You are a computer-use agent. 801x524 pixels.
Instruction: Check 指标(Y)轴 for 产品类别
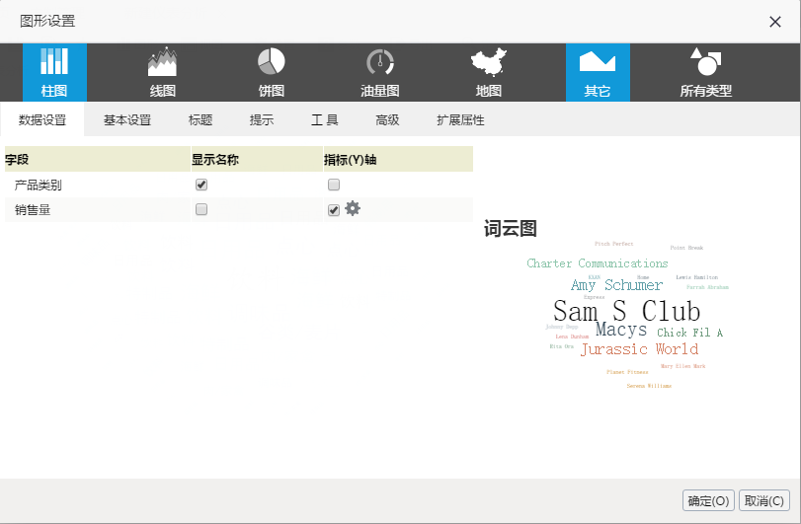[334, 185]
